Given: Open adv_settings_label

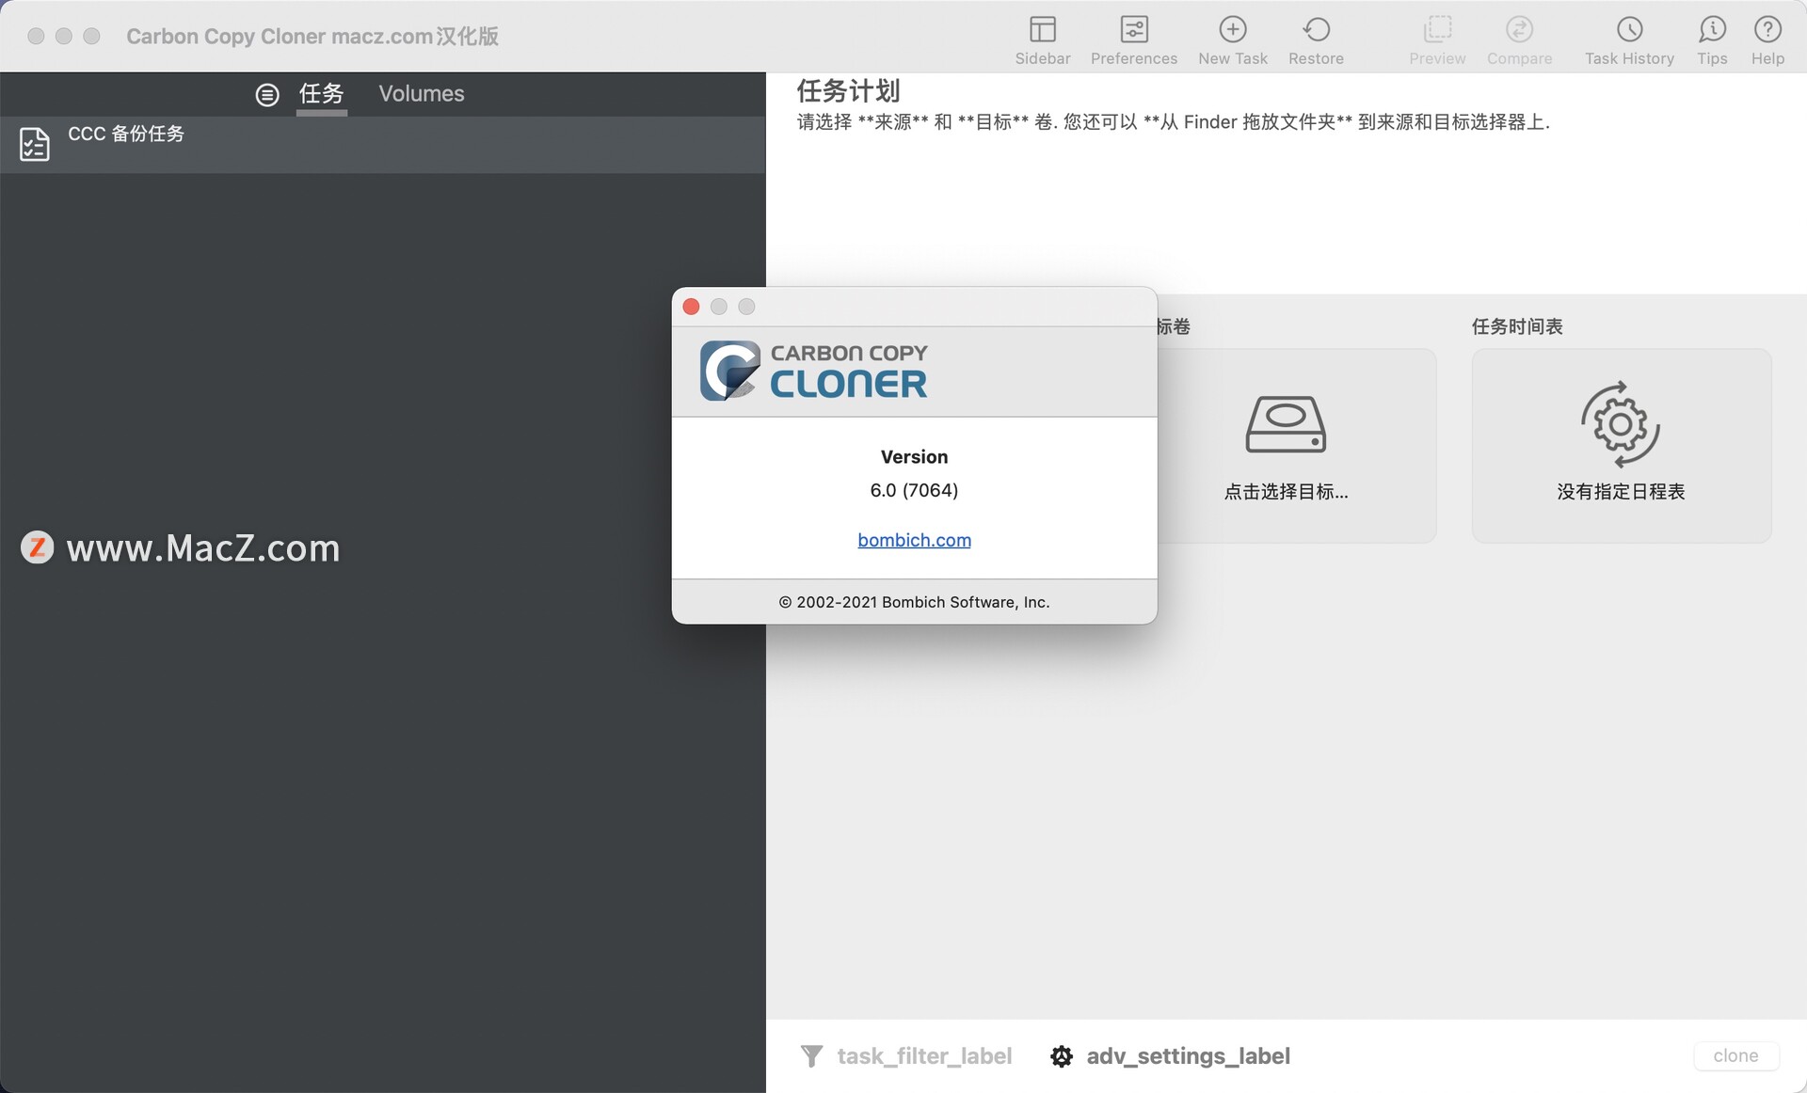Looking at the screenshot, I should [1188, 1056].
